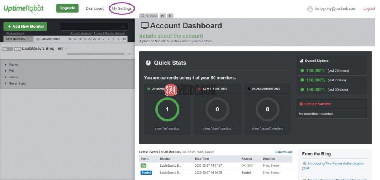
Task: Open the Sort Monitors dropdown
Action: 17,39
